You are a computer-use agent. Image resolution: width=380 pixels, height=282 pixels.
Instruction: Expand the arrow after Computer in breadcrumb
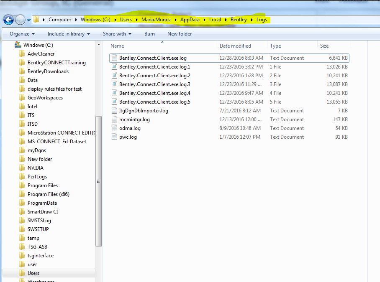click(x=76, y=20)
